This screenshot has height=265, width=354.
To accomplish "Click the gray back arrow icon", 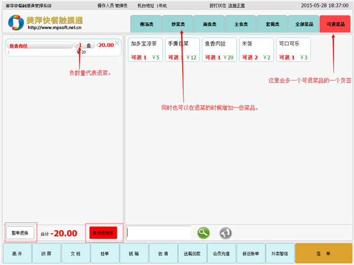I will coord(226,233).
